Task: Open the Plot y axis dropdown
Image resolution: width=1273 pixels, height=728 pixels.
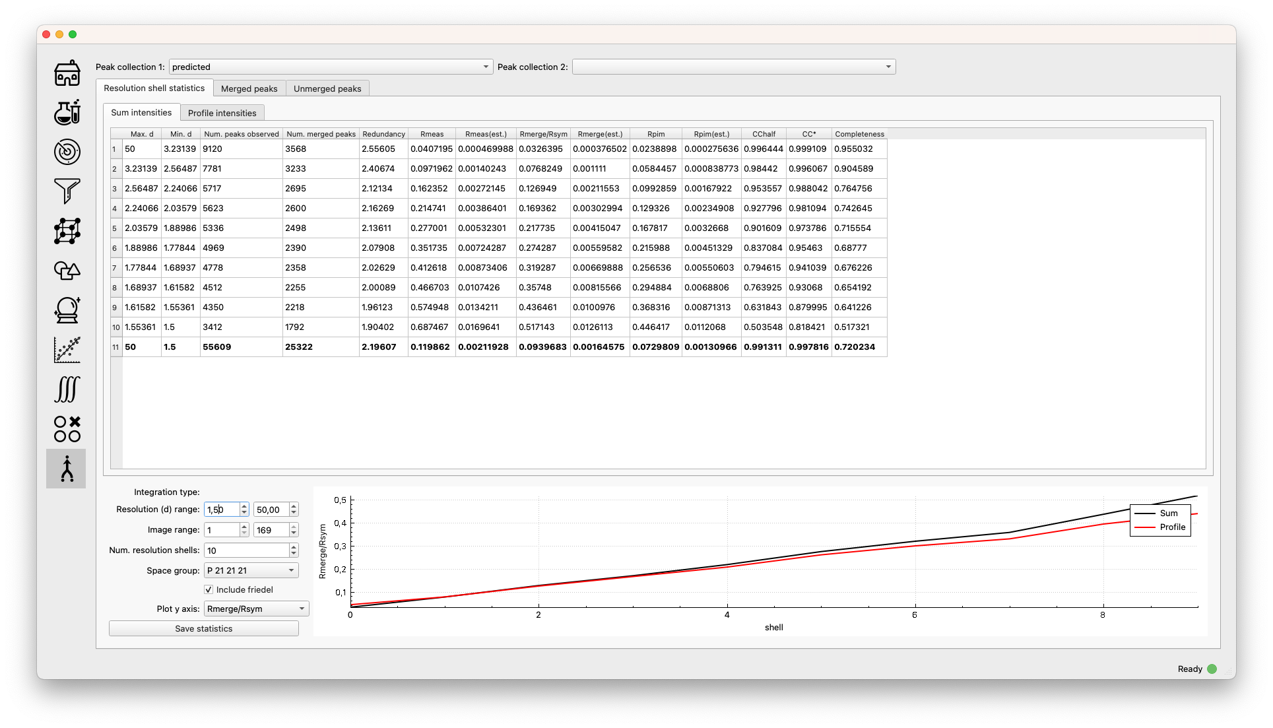Action: tap(256, 609)
